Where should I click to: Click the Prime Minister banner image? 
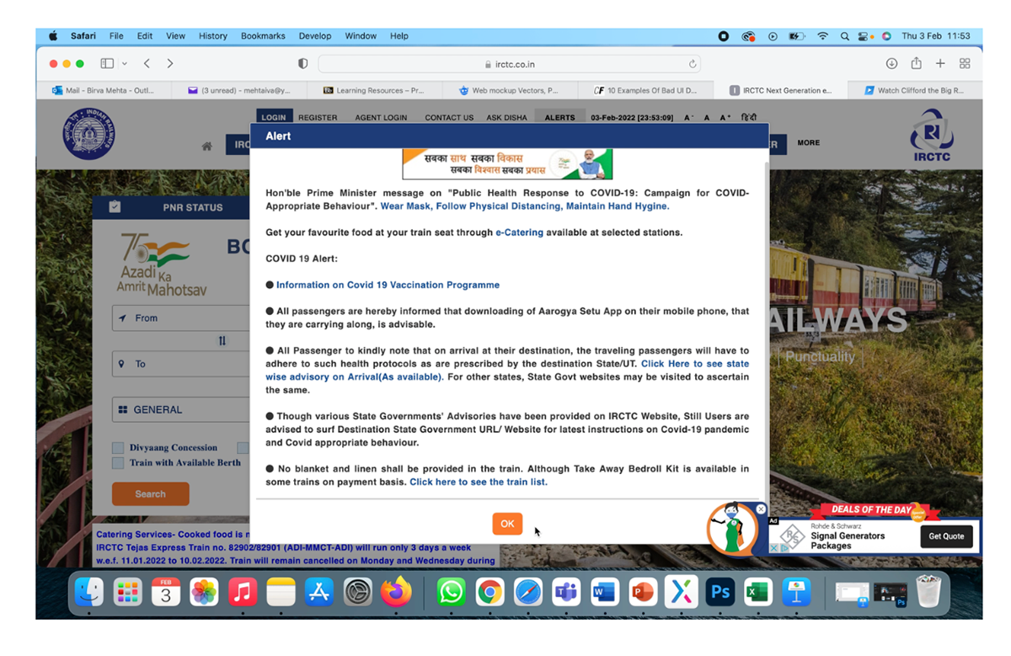point(507,163)
